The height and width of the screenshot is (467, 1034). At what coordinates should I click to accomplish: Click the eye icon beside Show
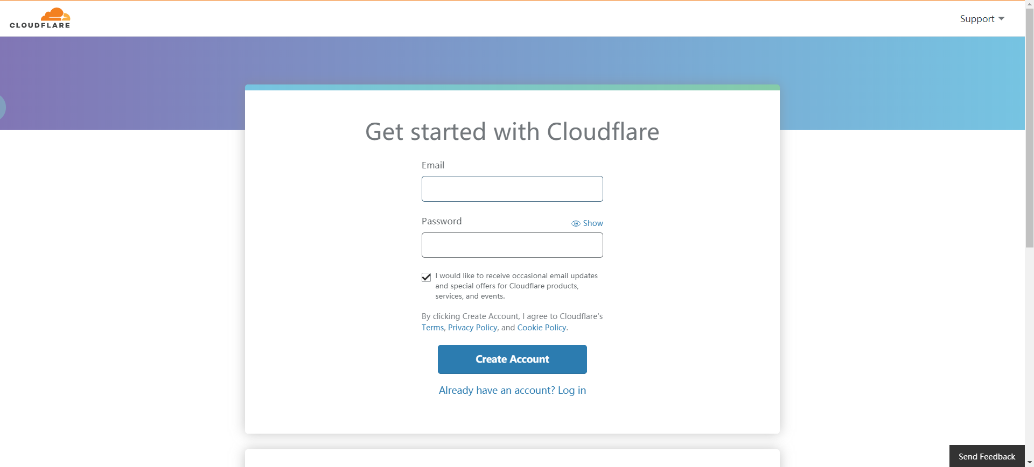tap(576, 223)
